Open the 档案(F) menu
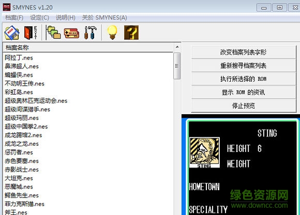Image resolution: width=300 pixels, height=215 pixels. pos(14,18)
